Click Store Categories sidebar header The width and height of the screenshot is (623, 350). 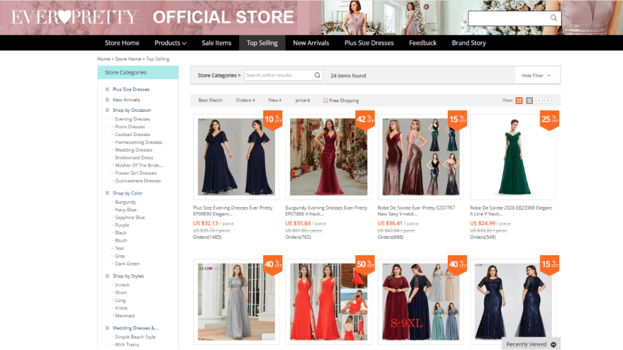pyautogui.click(x=138, y=73)
